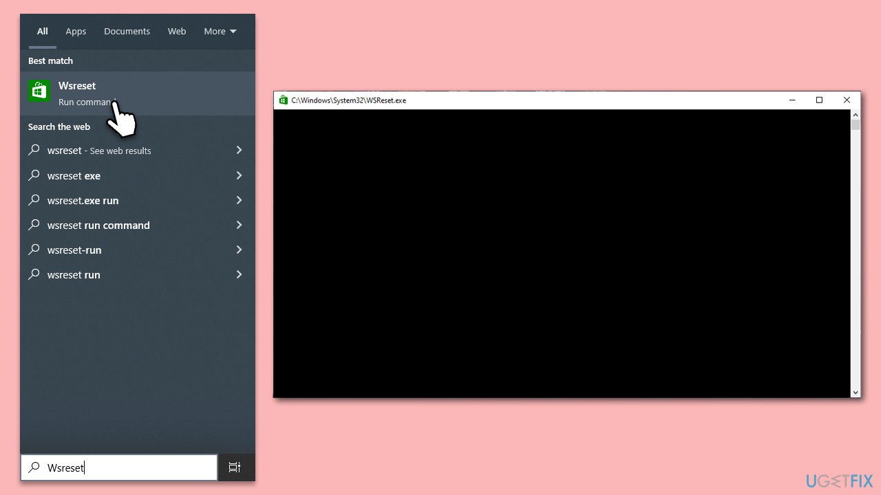Maximize the WSReset.exe window
881x495 pixels.
click(x=819, y=100)
